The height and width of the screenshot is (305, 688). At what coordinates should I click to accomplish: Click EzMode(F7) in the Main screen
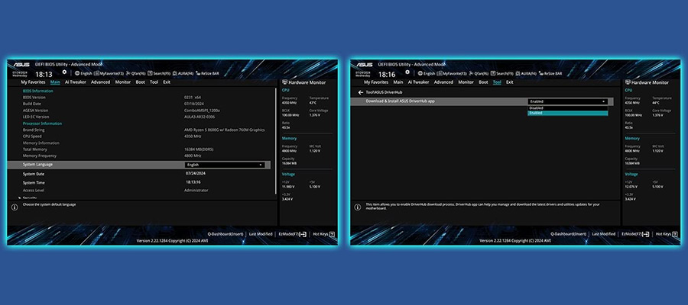click(x=293, y=234)
